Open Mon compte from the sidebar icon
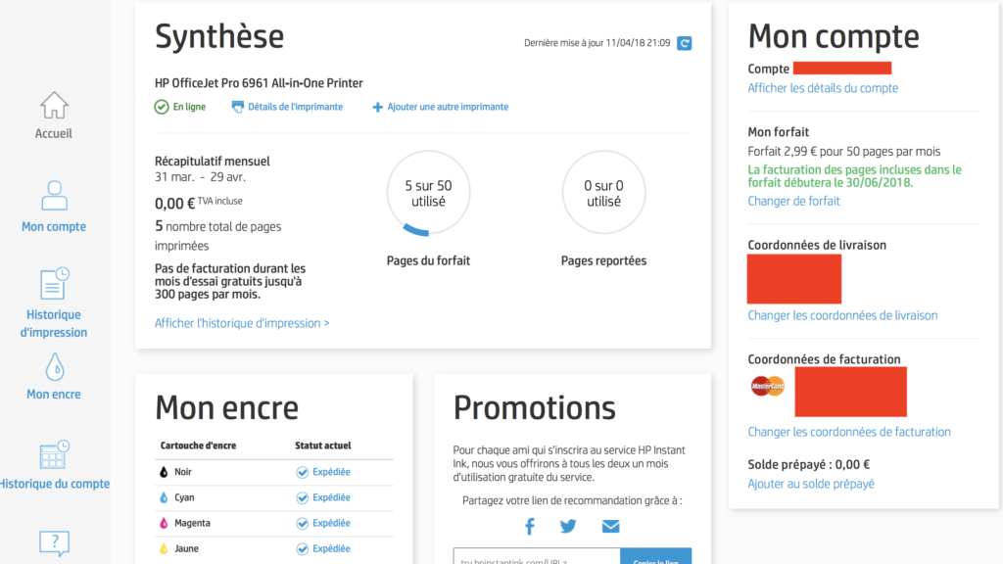 click(54, 196)
